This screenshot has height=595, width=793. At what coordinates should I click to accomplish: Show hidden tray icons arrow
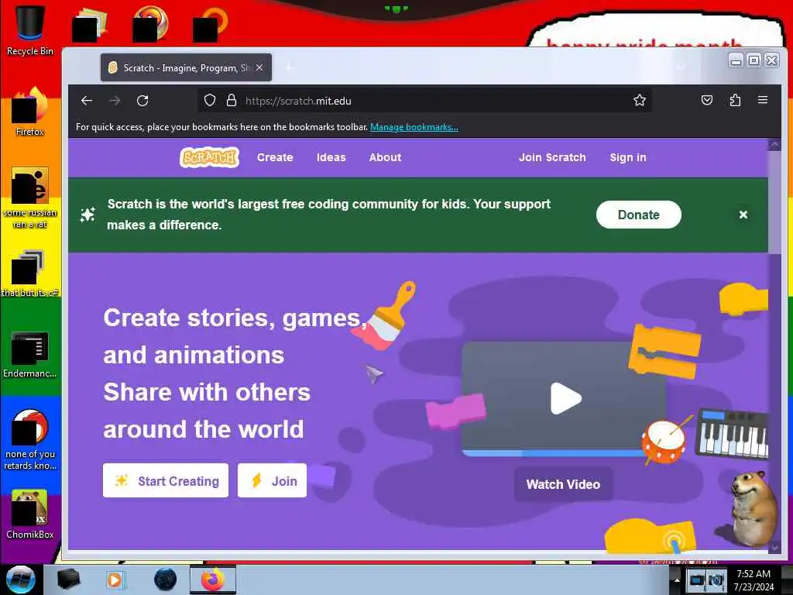coord(675,580)
